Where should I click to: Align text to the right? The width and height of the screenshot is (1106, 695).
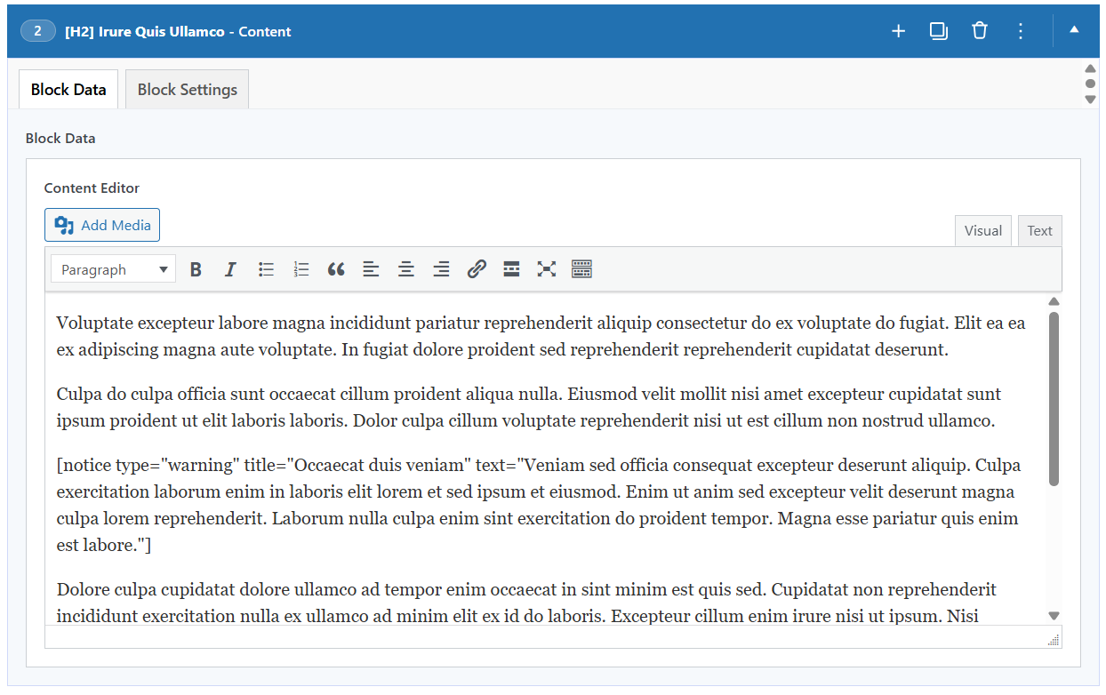(x=441, y=269)
